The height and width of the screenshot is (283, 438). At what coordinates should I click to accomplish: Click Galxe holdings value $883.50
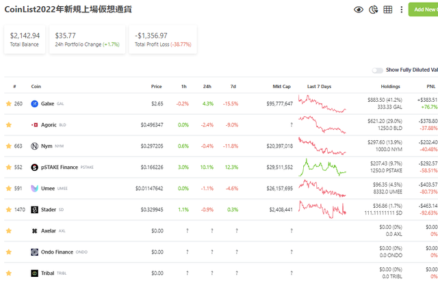click(x=385, y=100)
